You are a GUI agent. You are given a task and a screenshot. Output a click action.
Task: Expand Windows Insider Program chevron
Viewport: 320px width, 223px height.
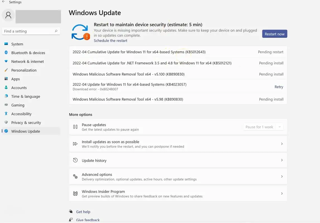(x=282, y=193)
